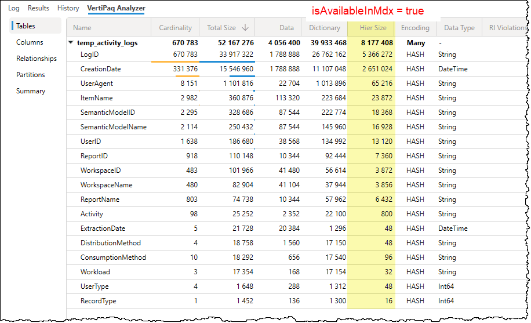
Task: Select the LogID column row
Action: tap(90, 55)
